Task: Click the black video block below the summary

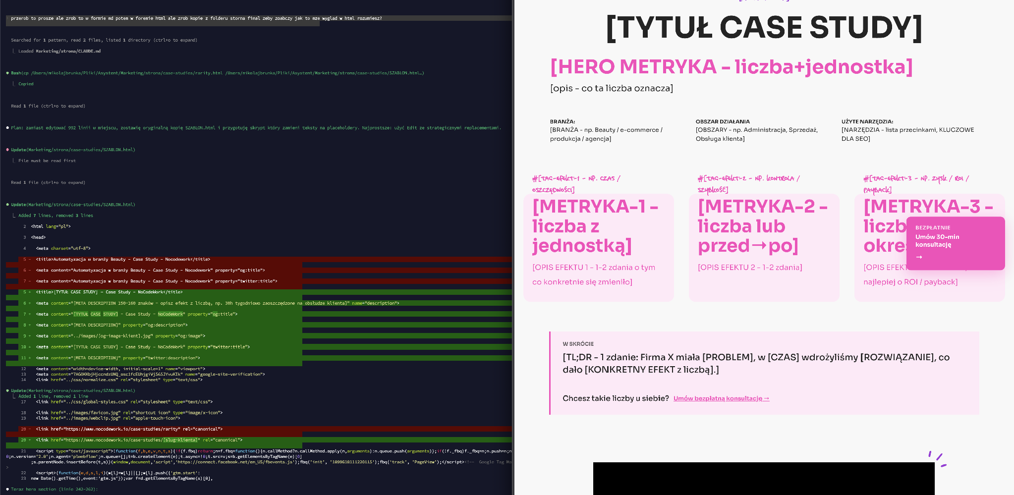Action: coord(764,479)
